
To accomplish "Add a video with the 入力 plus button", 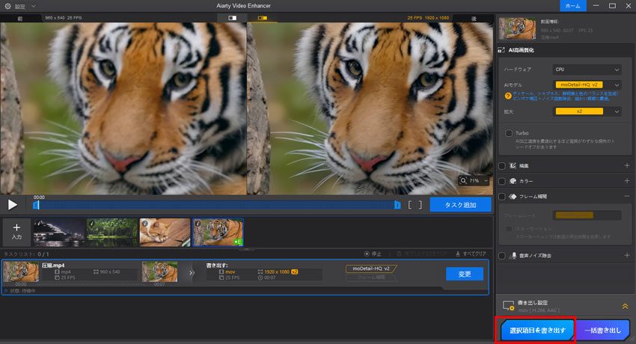I will pos(16,232).
